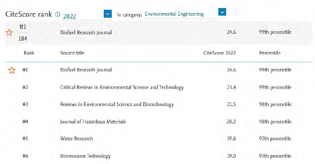The width and height of the screenshot is (315, 164).
Task: Open the Environmental Engineering category dropdown arrow
Action: pos(222,12)
